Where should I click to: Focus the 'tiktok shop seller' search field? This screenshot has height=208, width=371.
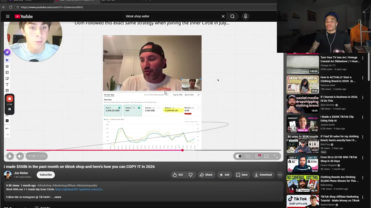pos(171,16)
